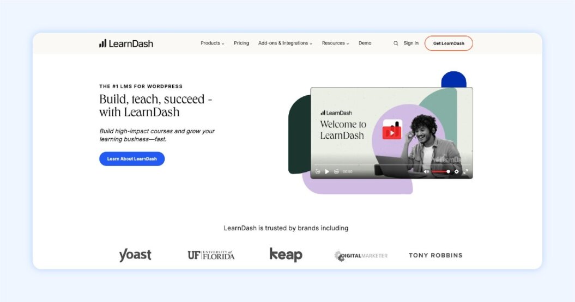This screenshot has height=302, width=575.
Task: Skip forward in video with the forward icon
Action: point(336,171)
